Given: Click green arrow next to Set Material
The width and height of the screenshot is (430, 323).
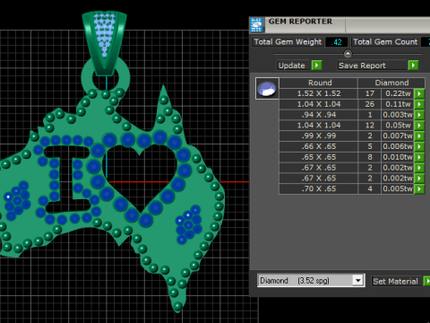Looking at the screenshot, I should [427, 281].
